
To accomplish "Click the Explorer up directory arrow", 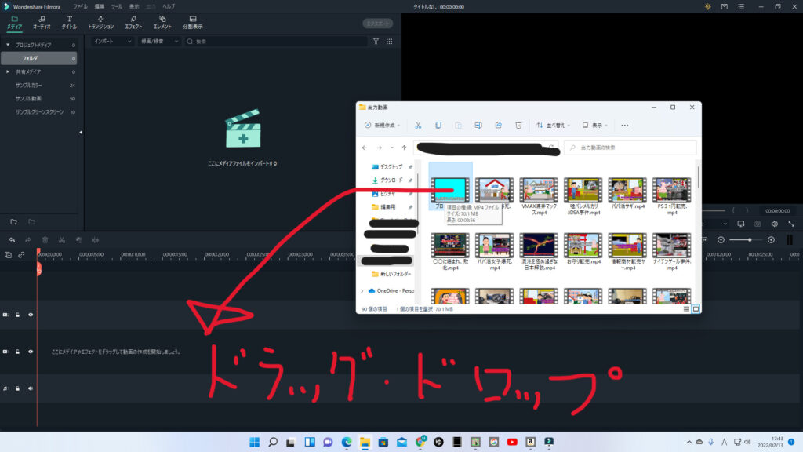I will (x=404, y=148).
